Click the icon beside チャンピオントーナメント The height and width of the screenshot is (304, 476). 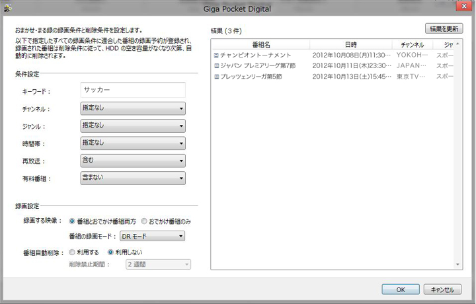click(216, 55)
